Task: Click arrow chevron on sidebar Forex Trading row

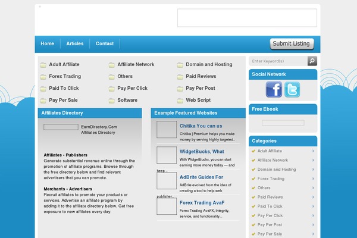Action: [314, 178]
